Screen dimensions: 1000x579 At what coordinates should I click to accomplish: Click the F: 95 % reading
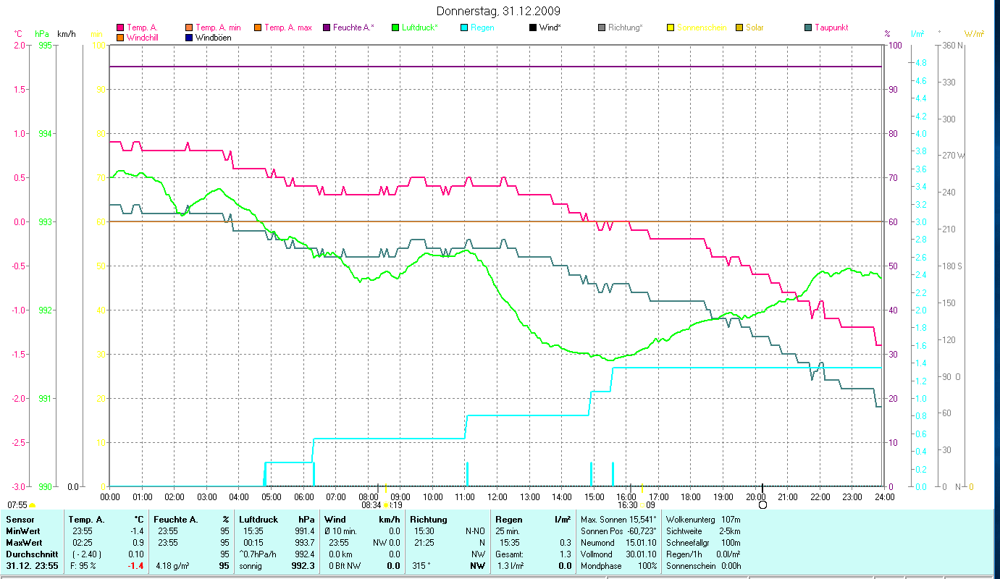coord(85,566)
